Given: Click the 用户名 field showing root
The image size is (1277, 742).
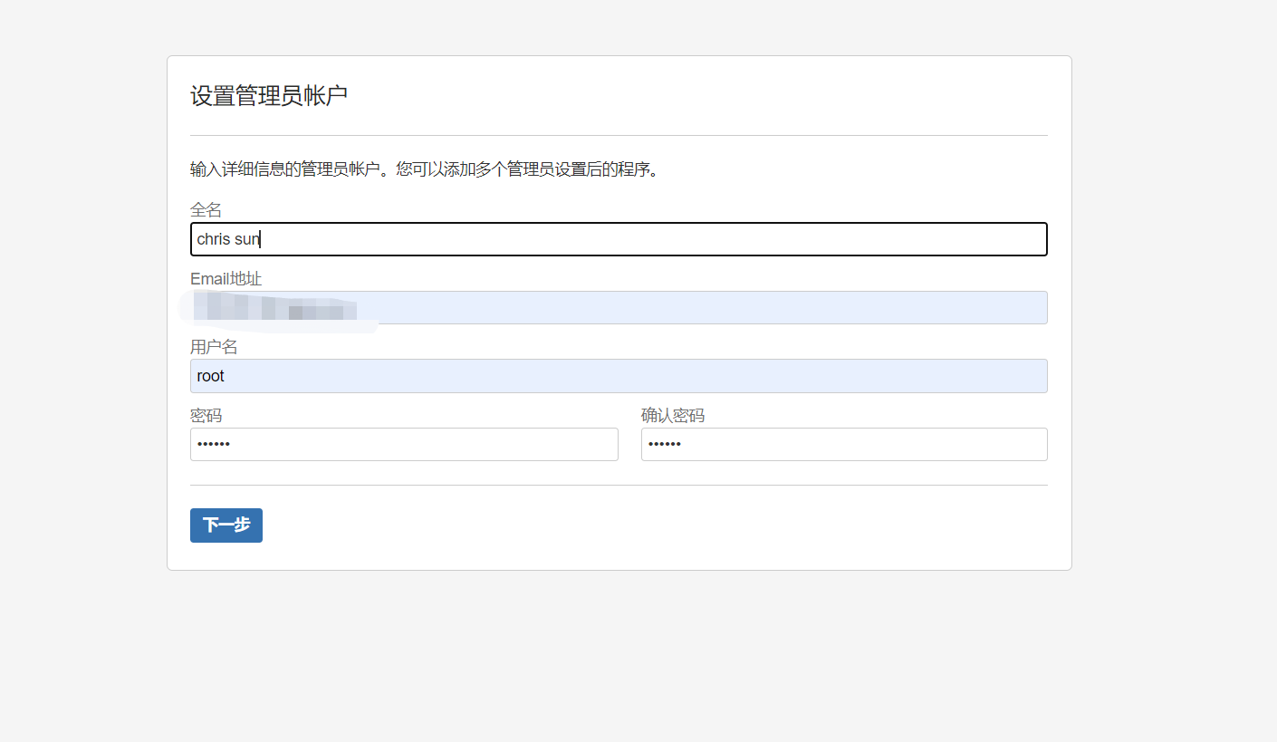Looking at the screenshot, I should 619,375.
